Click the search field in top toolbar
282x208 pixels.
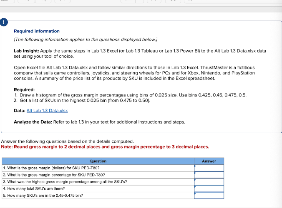(233, 1)
